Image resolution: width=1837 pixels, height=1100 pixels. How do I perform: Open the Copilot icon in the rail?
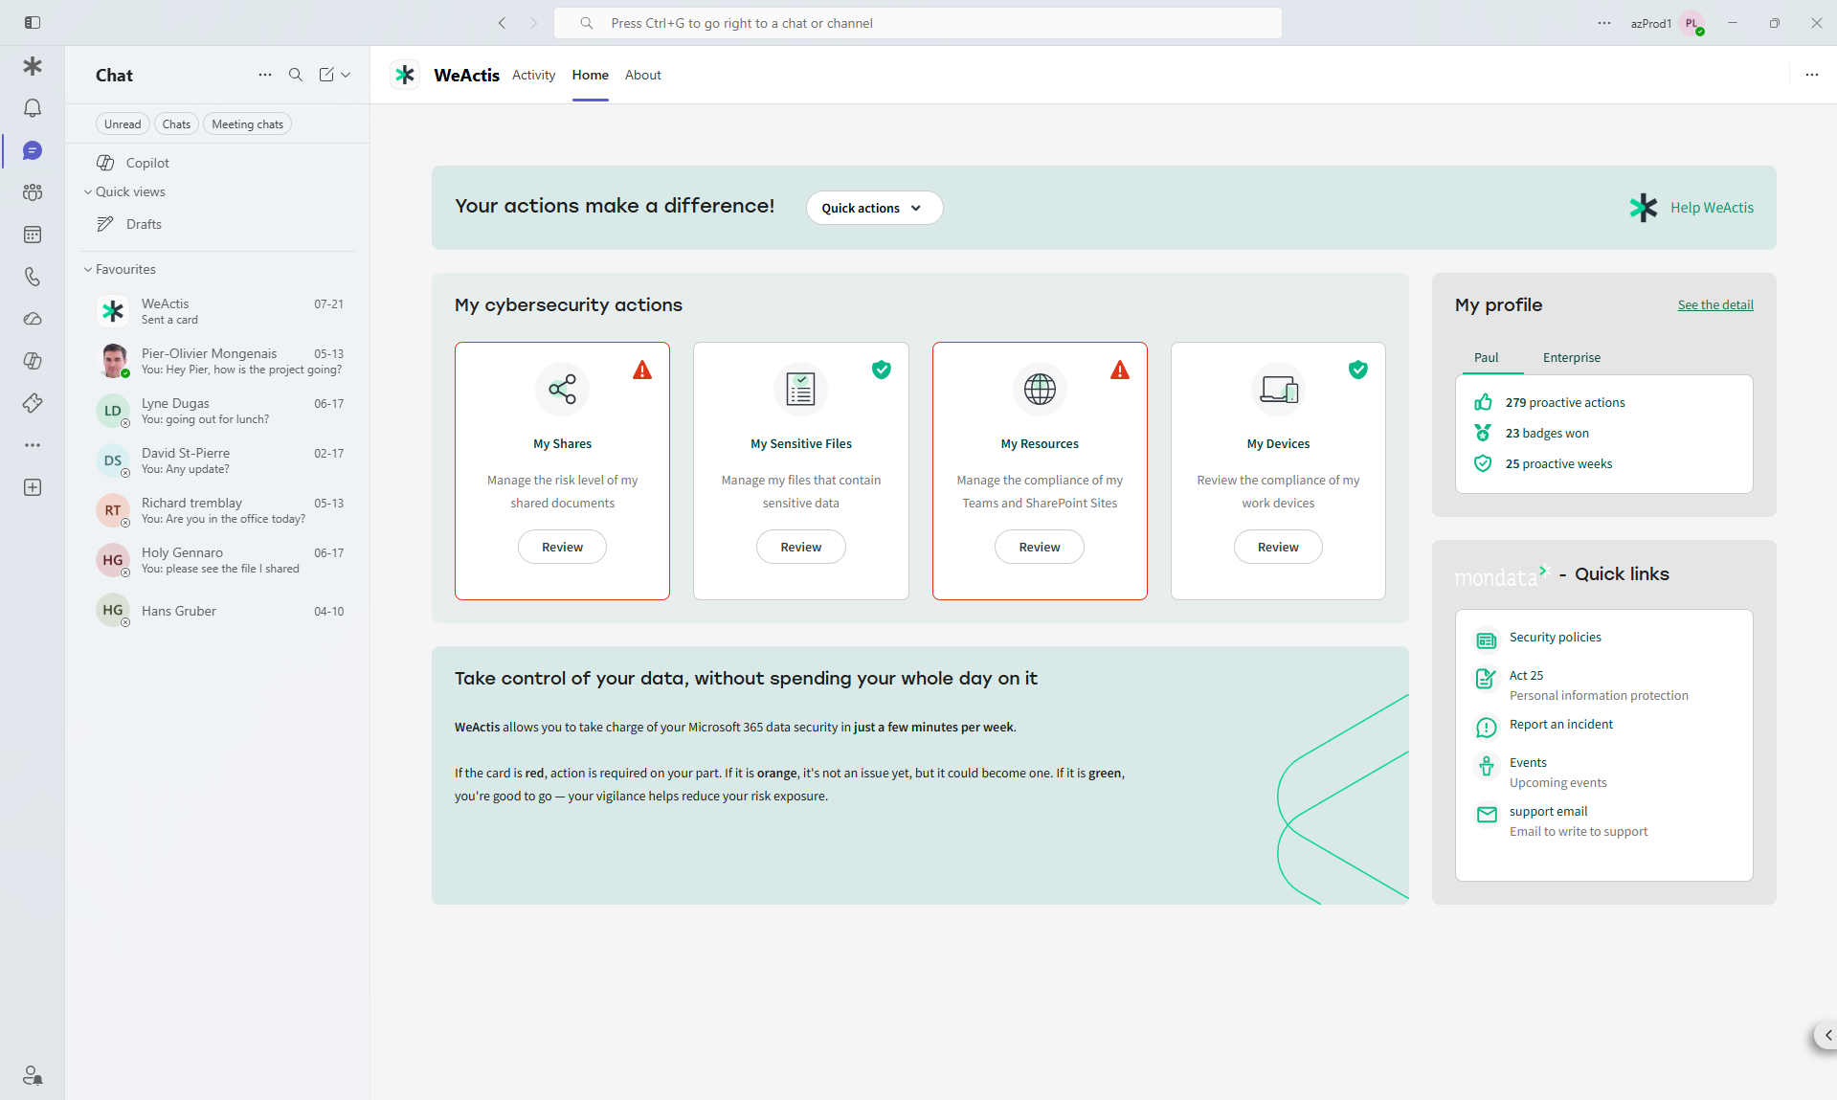coord(33,361)
